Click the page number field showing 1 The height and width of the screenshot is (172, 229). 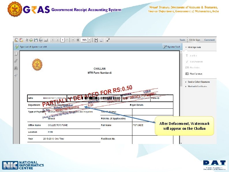(x=63, y=40)
